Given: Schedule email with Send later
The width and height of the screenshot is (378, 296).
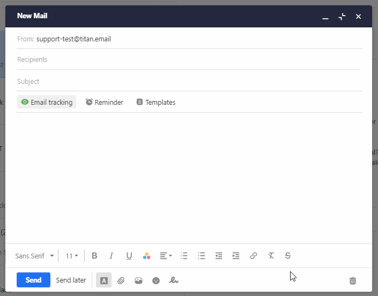Looking at the screenshot, I should pyautogui.click(x=71, y=280).
